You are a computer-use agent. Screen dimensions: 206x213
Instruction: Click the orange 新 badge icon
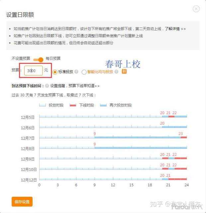(124, 71)
